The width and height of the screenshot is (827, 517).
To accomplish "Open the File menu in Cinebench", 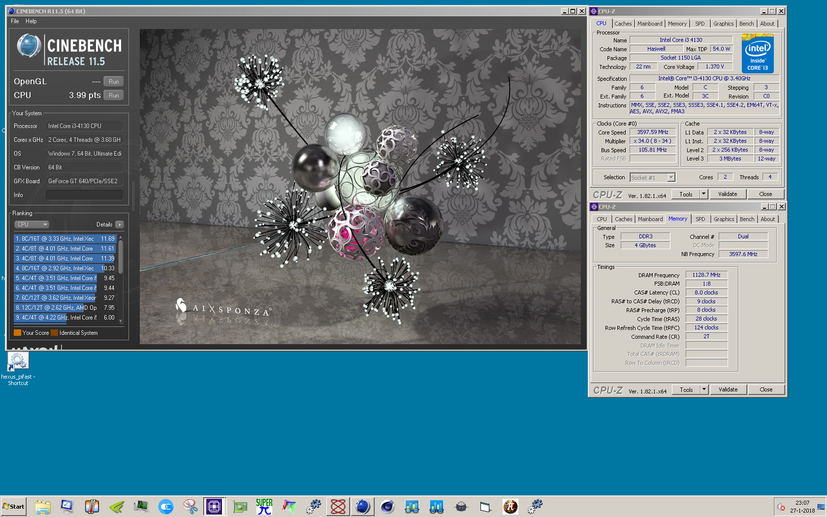I will (15, 21).
